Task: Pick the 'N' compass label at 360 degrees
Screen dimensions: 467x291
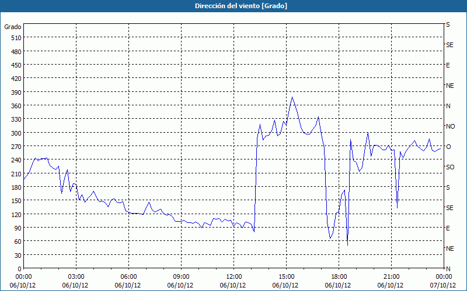Action: pos(448,106)
